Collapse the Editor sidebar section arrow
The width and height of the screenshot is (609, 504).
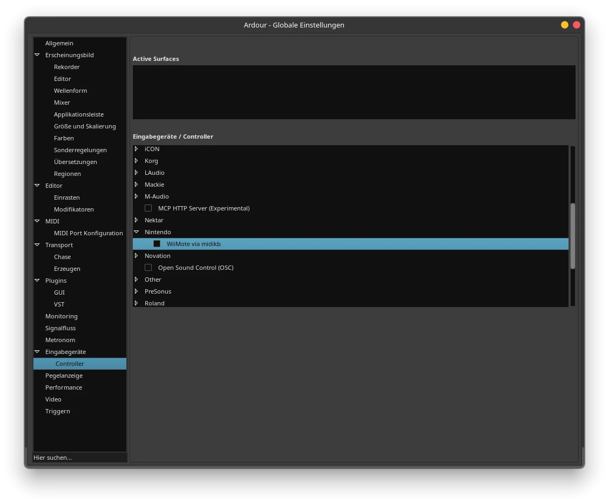(37, 186)
